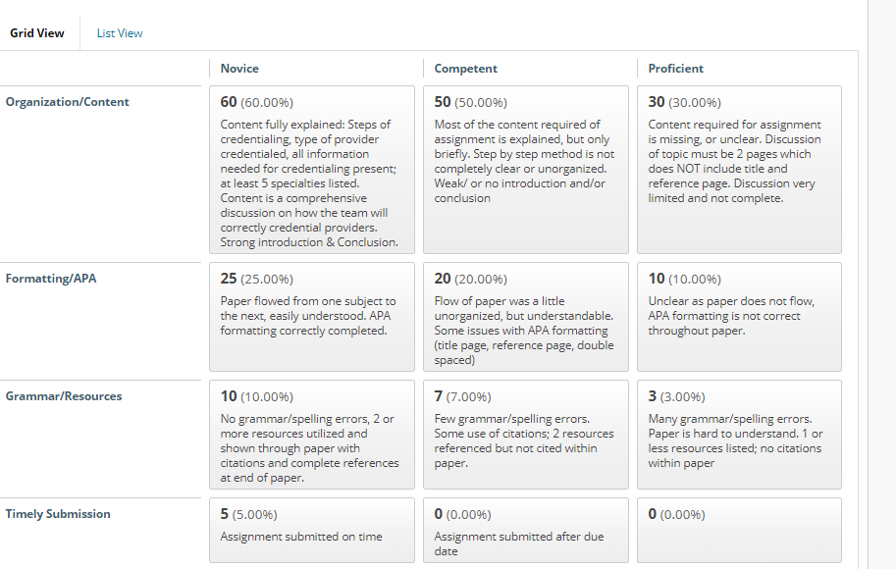896x569 pixels.
Task: Select the 25 points Formatting/APA Novice cell
Action: (312, 317)
